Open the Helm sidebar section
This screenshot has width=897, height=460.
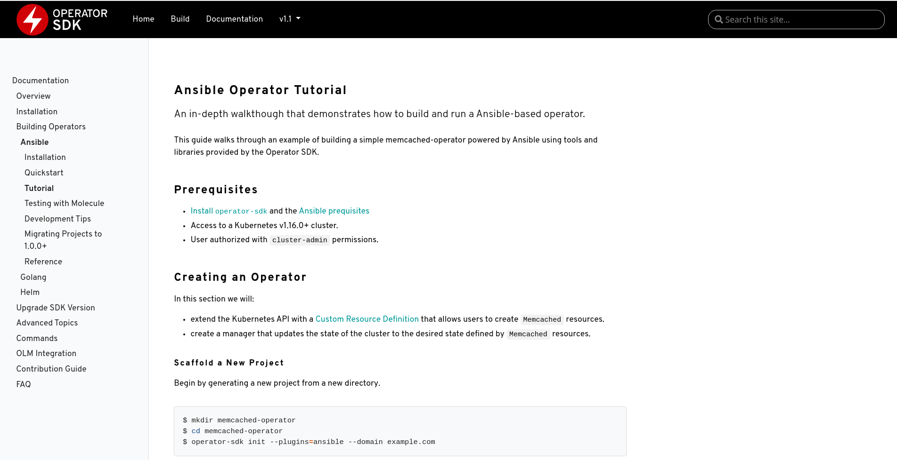(30, 292)
